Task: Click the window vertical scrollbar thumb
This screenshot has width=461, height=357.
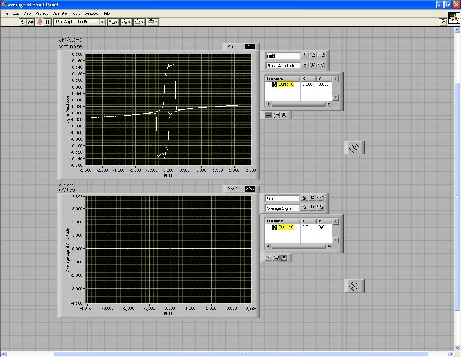Action: pos(458,197)
